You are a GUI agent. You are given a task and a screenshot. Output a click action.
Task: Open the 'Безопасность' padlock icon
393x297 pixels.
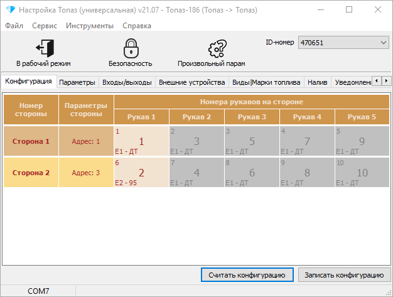(131, 48)
